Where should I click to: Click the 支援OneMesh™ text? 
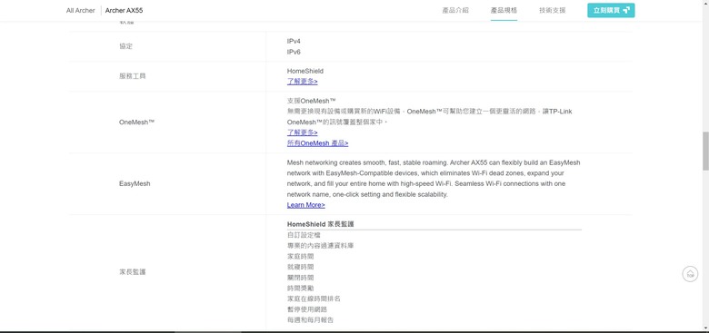coord(311,101)
